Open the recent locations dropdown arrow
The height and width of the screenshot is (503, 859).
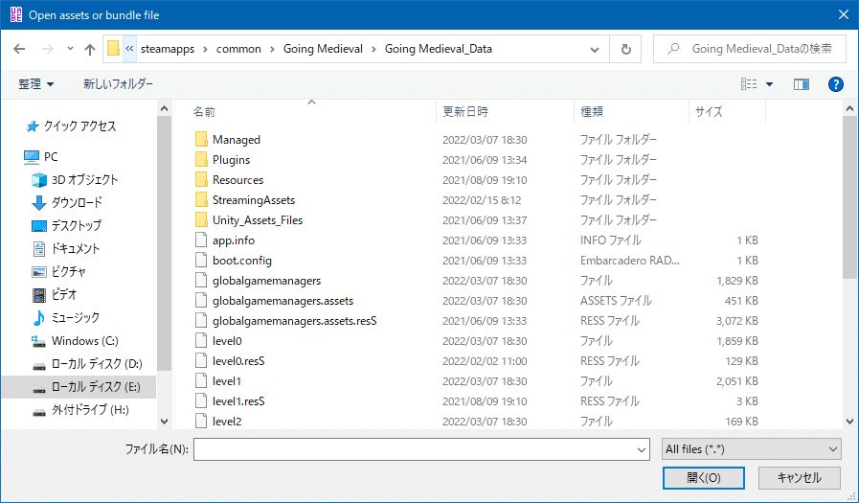tap(70, 49)
